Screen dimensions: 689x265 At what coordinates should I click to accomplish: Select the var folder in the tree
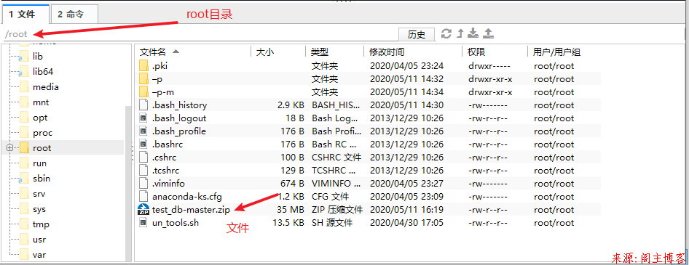39,255
